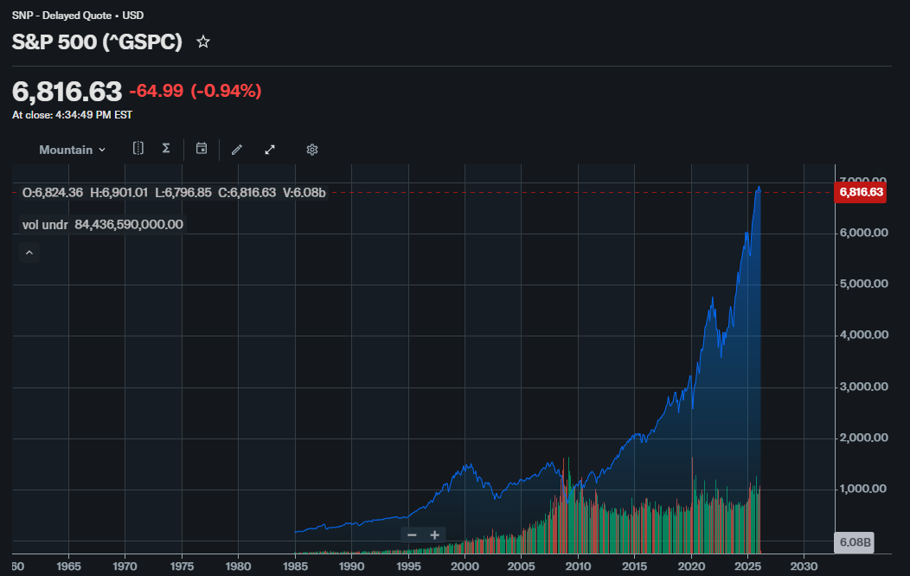Image resolution: width=910 pixels, height=576 pixels.
Task: Open chart settings gear
Action: coord(312,150)
